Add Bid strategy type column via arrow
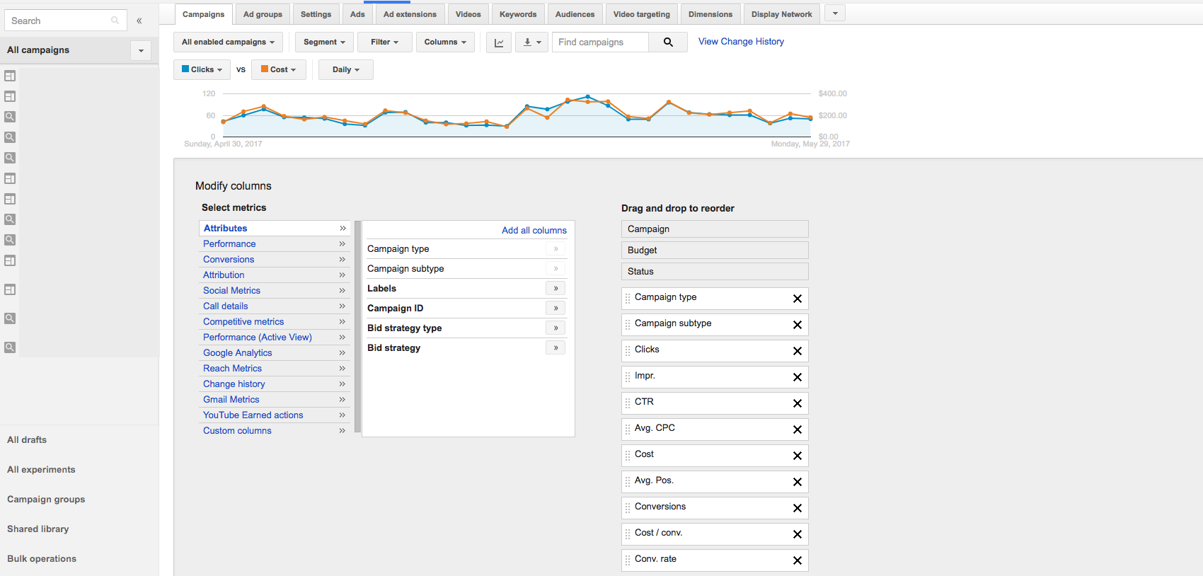The height and width of the screenshot is (576, 1203). (x=556, y=328)
